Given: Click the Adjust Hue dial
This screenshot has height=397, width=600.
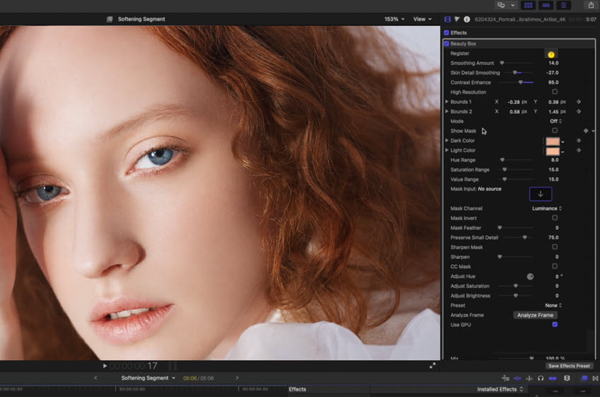Looking at the screenshot, I should [x=530, y=276].
